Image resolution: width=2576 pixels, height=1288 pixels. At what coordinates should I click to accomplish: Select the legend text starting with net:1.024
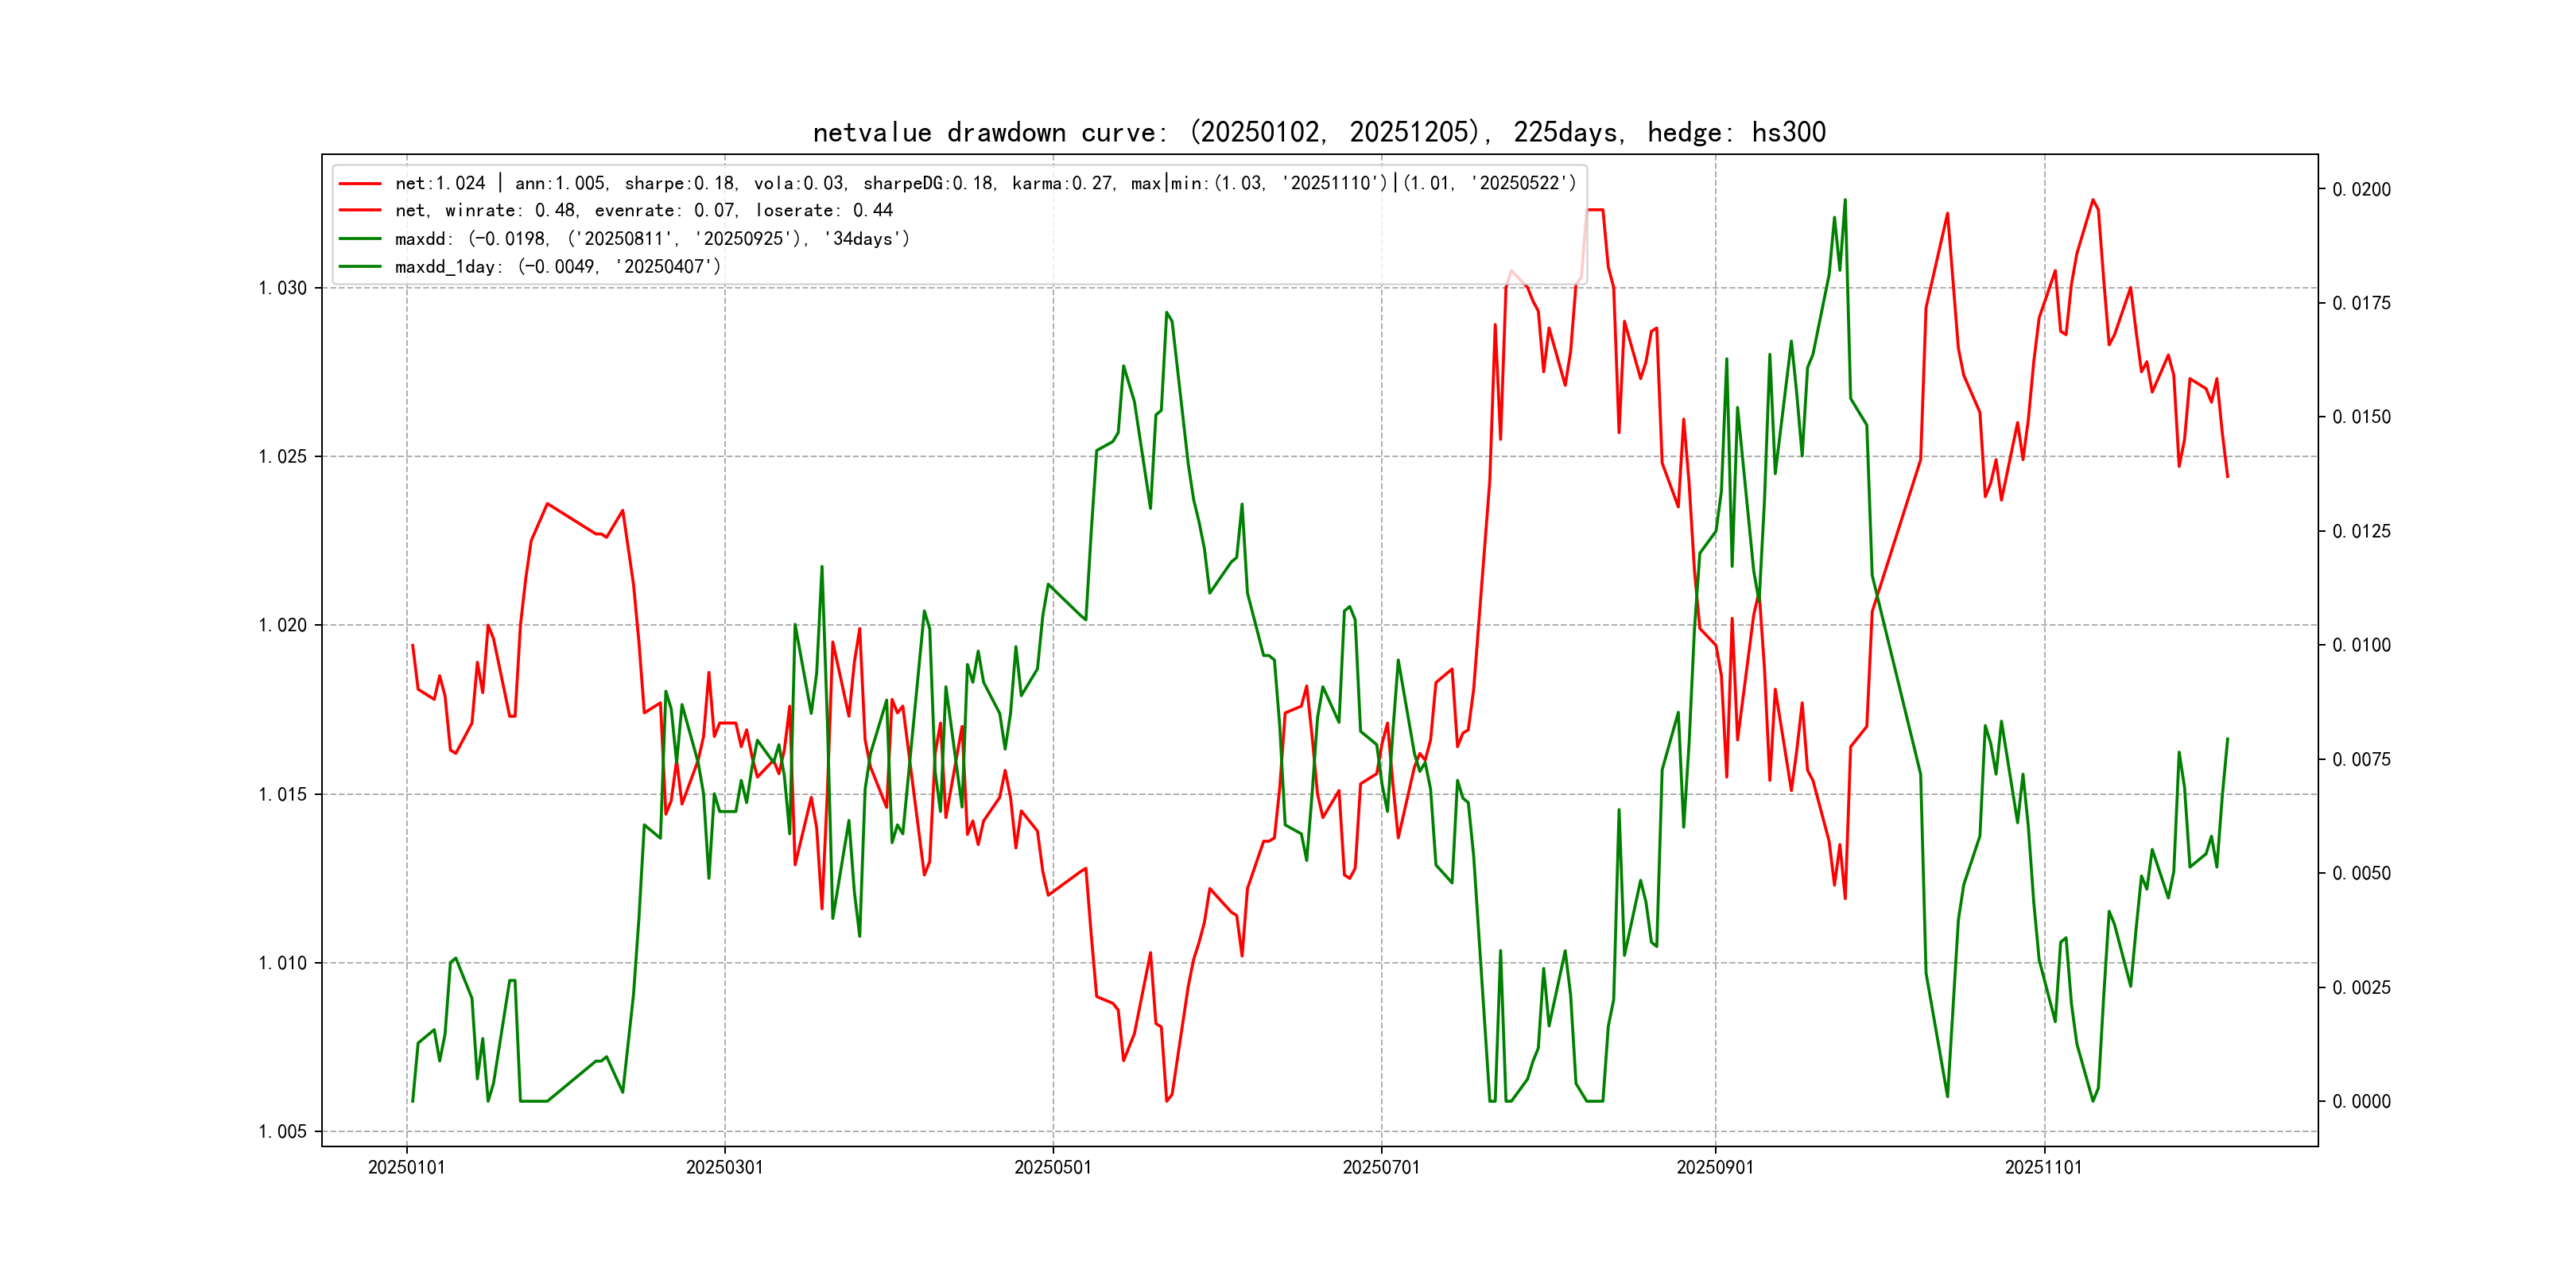click(x=984, y=184)
